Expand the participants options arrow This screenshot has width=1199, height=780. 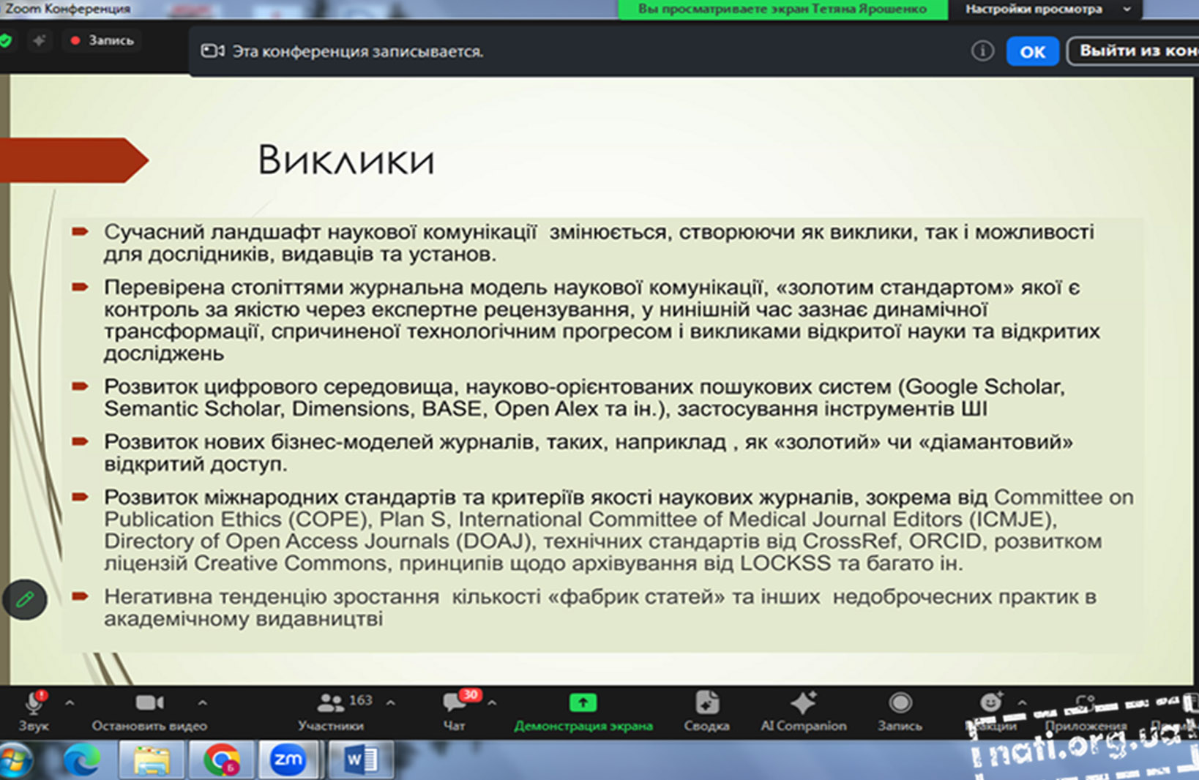391,703
